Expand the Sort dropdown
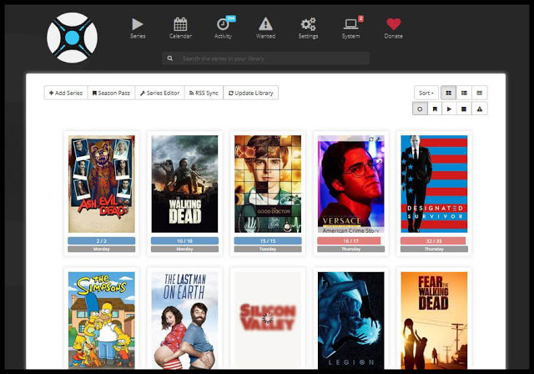This screenshot has width=534, height=374. [x=426, y=93]
